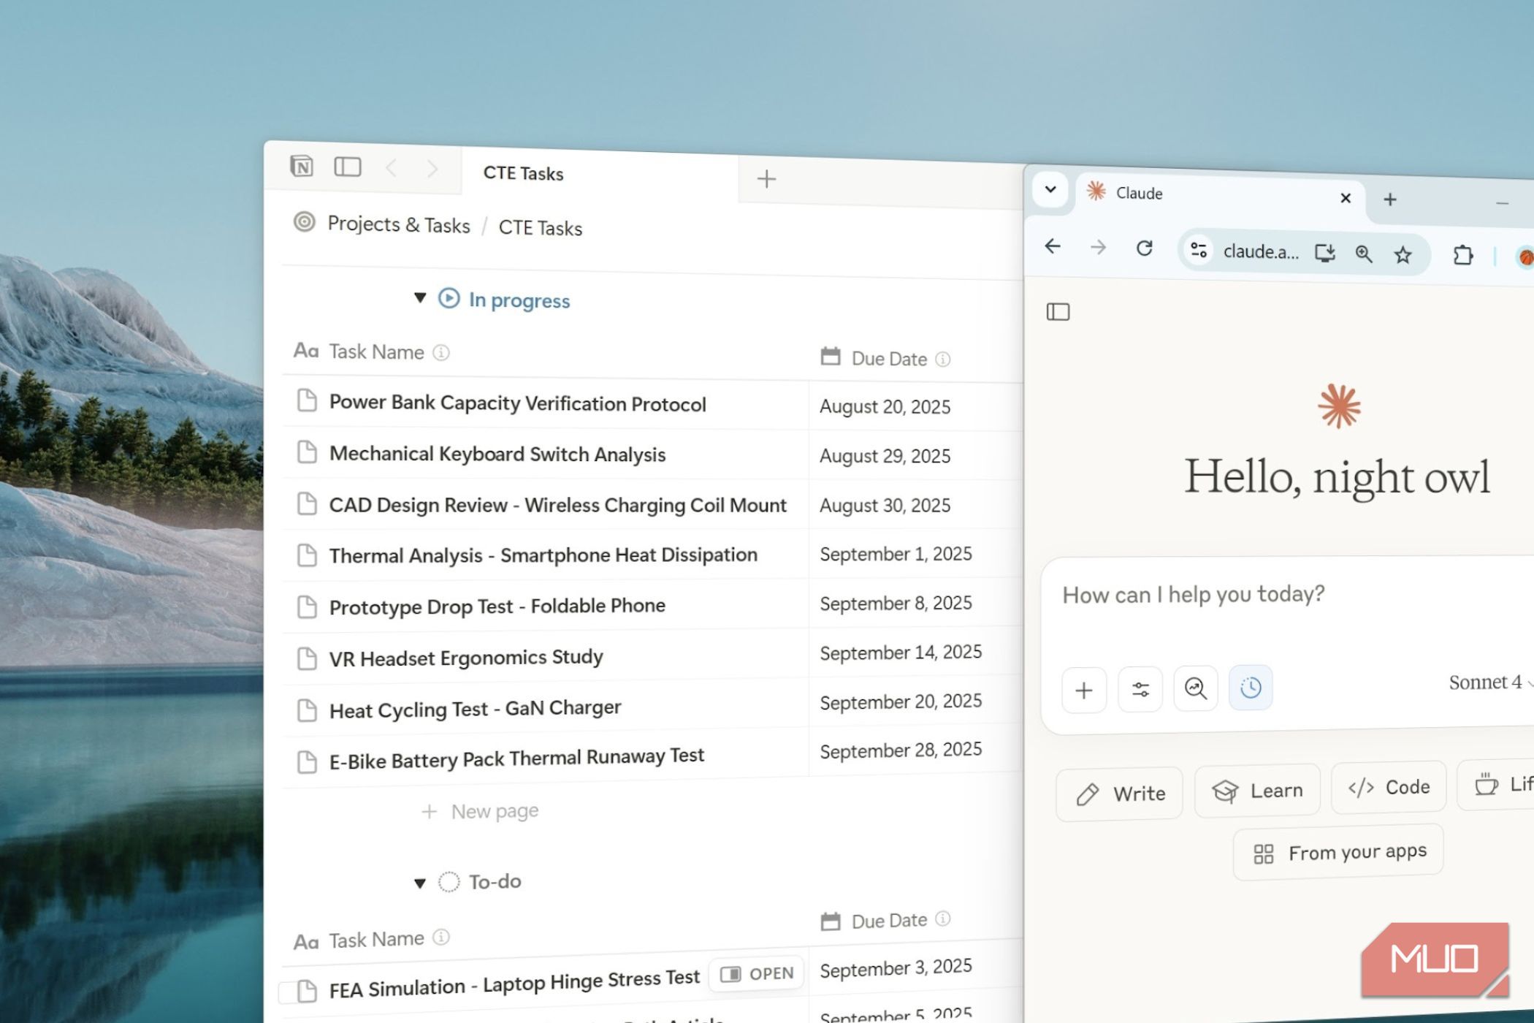Open Claude sidebar panel icon
Screen dimensions: 1534x1023
coord(1058,312)
